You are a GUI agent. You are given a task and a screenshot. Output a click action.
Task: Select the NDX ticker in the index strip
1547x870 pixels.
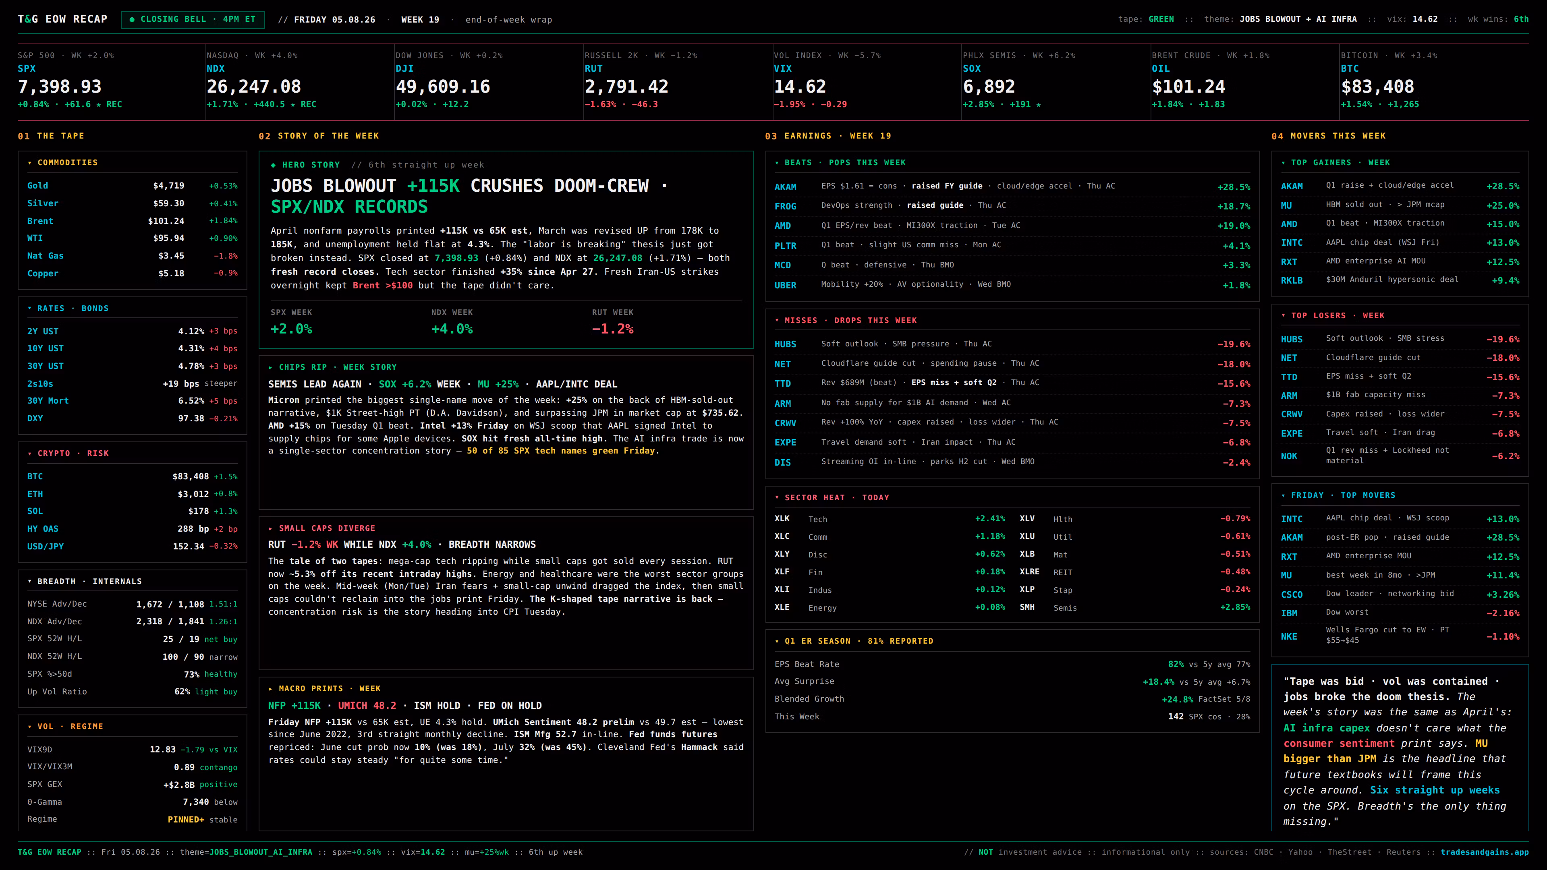click(x=216, y=68)
